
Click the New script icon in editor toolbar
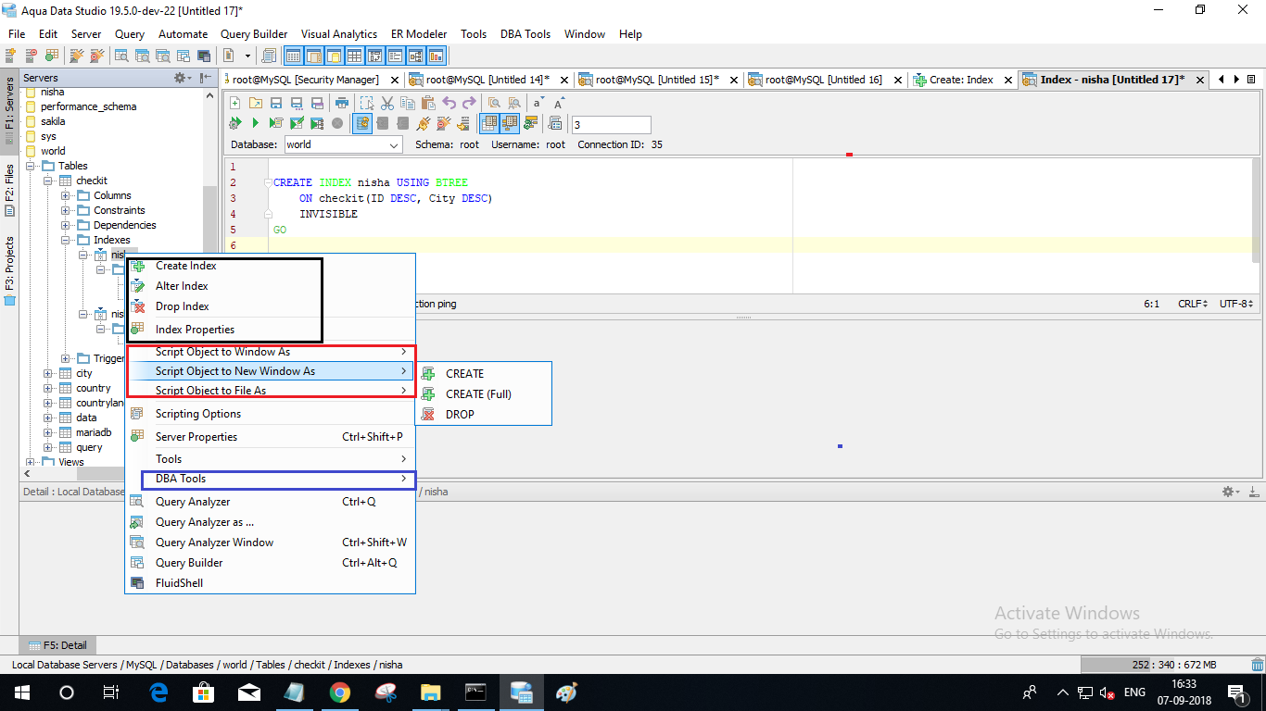[234, 103]
